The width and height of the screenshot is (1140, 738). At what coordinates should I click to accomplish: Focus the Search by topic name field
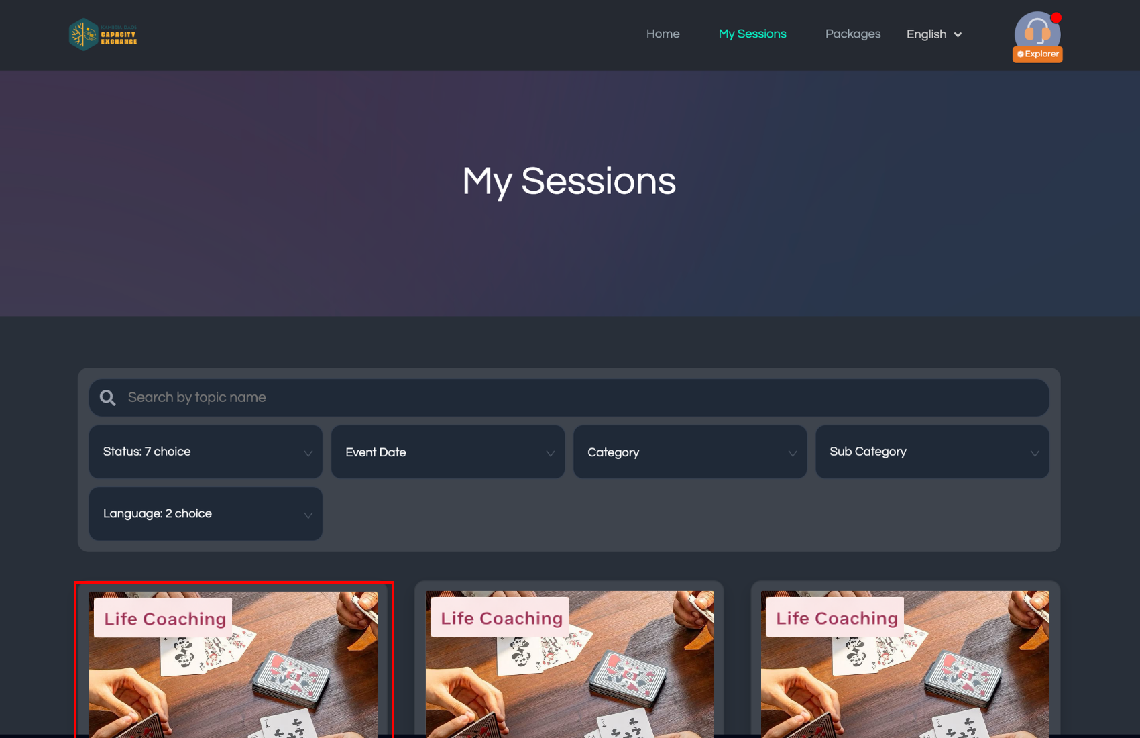coord(569,398)
